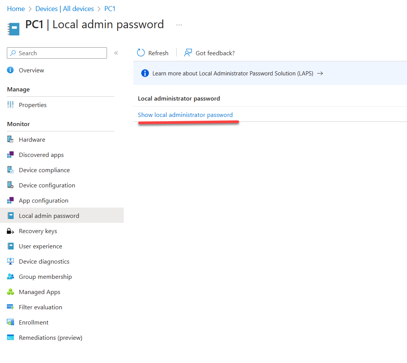This screenshot has width=407, height=363.
Task: Click Show local administrator password link
Action: (x=185, y=115)
